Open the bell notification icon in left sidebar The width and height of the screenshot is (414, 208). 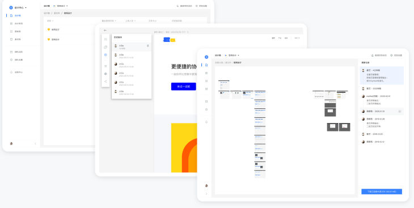(11, 72)
